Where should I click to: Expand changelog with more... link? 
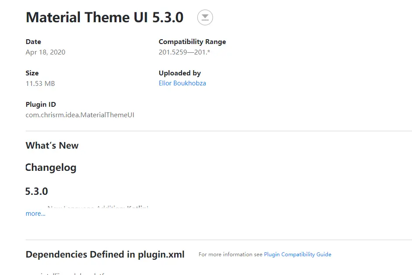pos(35,214)
